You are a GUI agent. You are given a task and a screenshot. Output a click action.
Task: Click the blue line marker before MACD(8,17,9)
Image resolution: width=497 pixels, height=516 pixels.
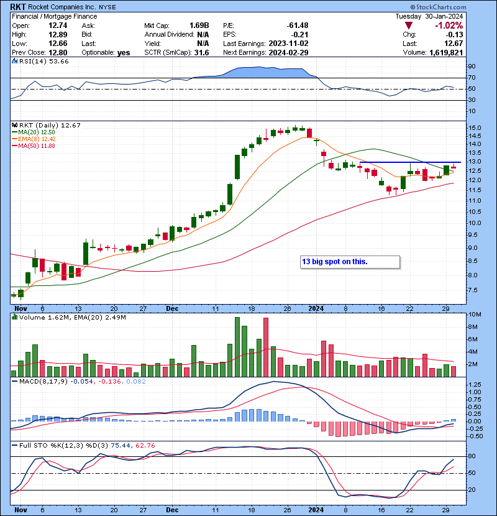tap(14, 382)
